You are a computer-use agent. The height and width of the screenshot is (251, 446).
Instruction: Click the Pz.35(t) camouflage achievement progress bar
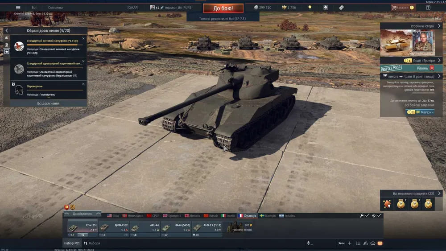[x=52, y=45]
